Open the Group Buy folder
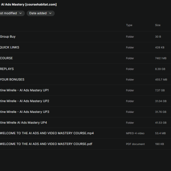This screenshot has height=171, width=171. coord(8,37)
